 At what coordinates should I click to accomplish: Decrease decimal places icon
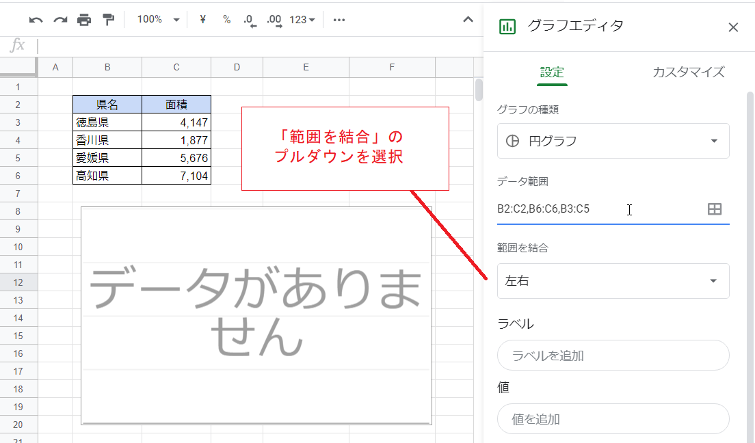pyautogui.click(x=250, y=20)
